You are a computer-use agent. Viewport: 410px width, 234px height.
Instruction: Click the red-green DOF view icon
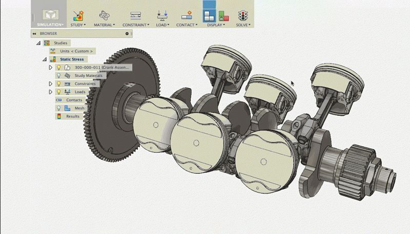(x=223, y=15)
